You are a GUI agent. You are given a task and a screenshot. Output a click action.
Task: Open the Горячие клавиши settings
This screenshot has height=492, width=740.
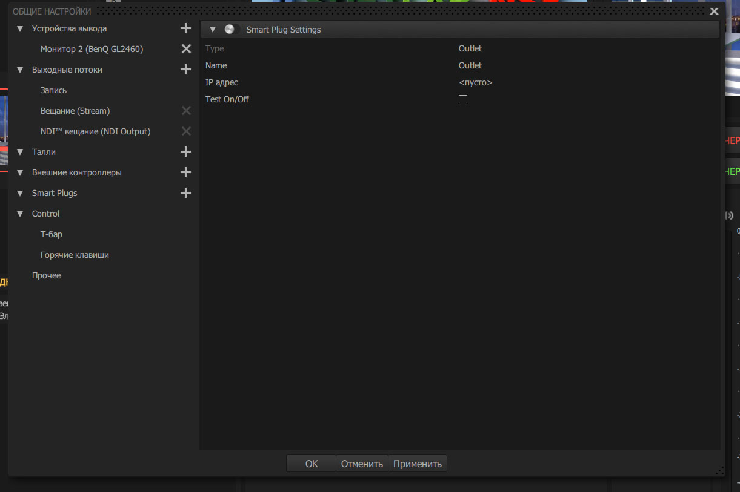[75, 255]
